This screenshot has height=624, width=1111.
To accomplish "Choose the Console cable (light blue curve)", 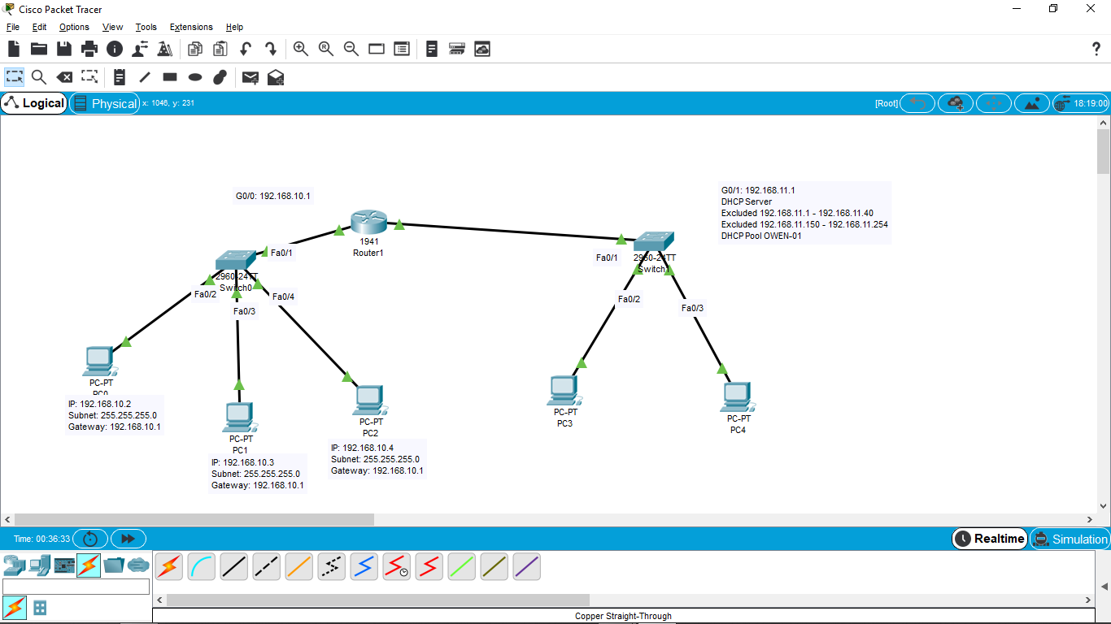I will click(x=202, y=566).
